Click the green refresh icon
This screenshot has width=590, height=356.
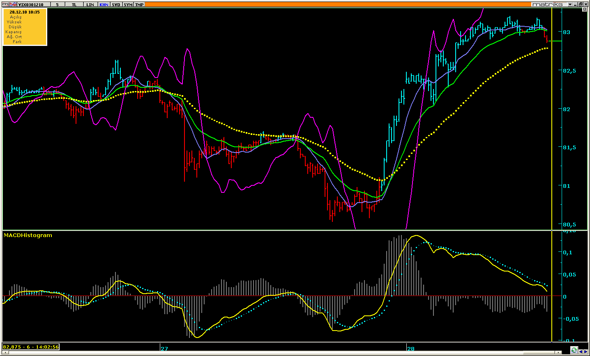(x=574, y=350)
